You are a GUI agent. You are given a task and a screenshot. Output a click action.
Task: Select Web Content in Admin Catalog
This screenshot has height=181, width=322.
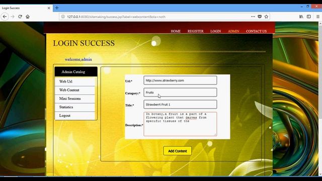click(x=75, y=90)
